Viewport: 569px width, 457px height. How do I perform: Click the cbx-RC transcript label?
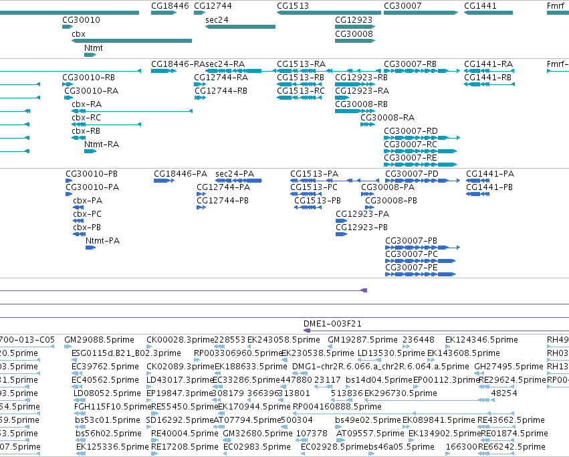[x=86, y=118]
